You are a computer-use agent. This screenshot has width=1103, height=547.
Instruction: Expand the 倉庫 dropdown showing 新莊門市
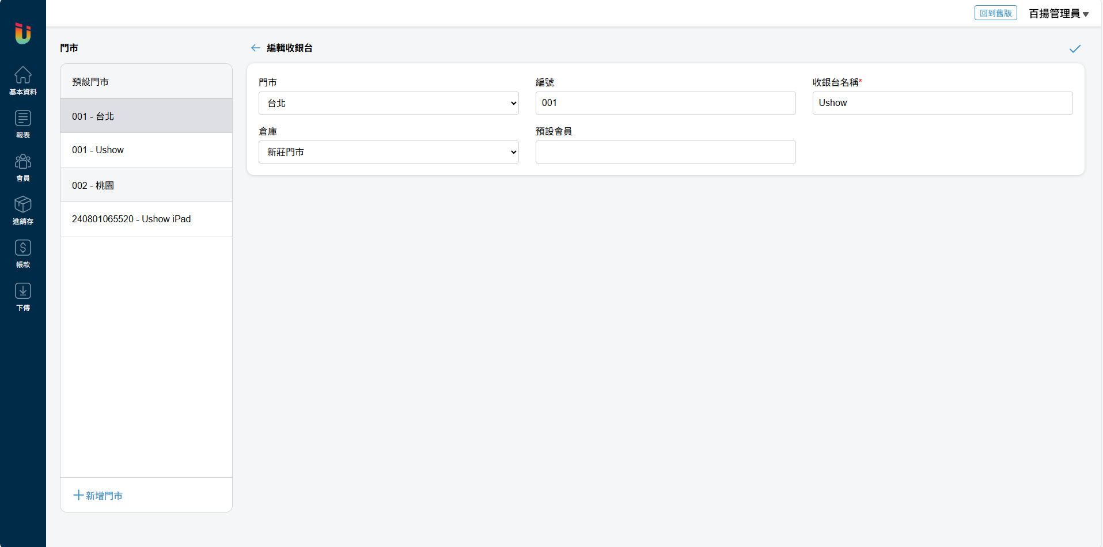388,152
